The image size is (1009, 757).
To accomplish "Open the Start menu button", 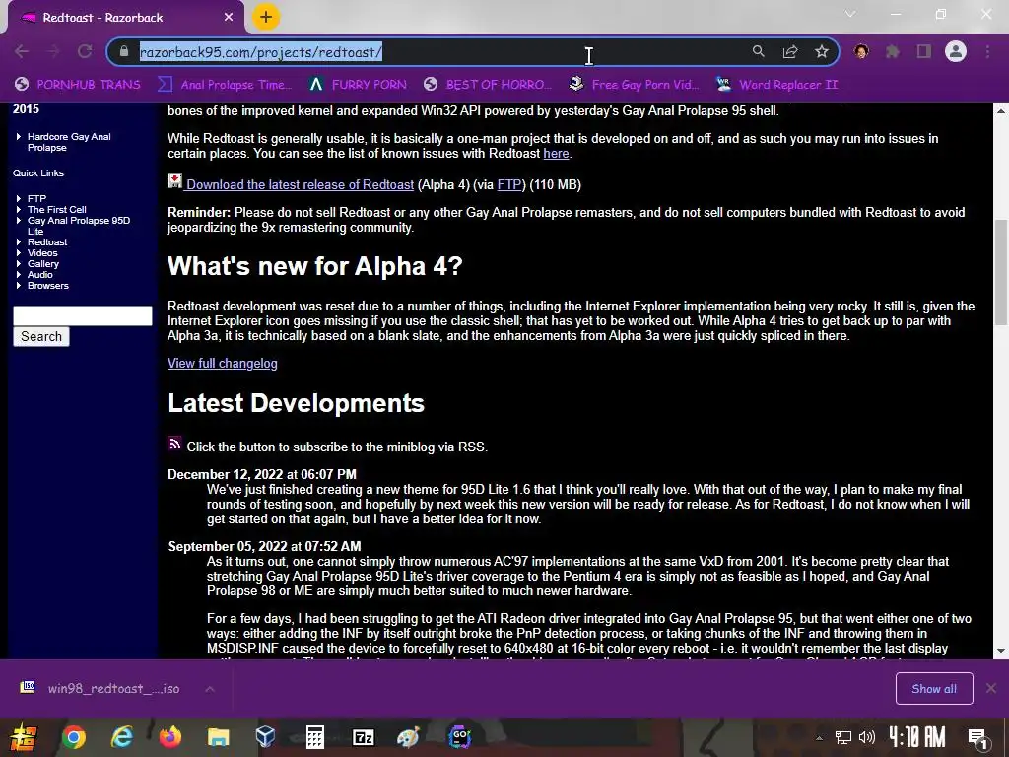I will [22, 737].
